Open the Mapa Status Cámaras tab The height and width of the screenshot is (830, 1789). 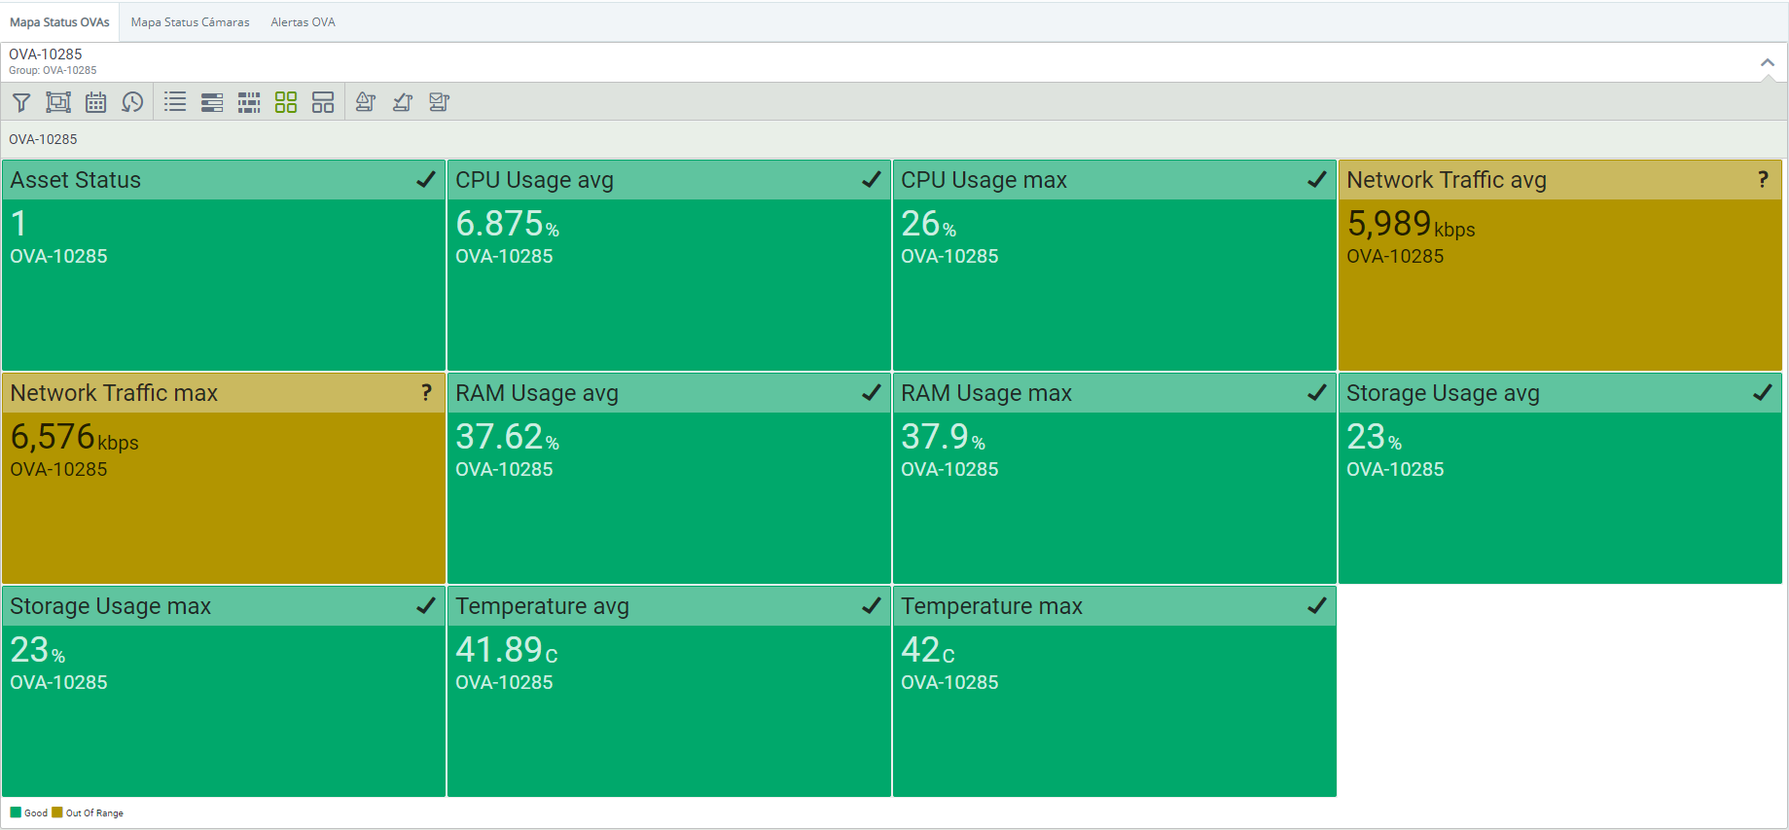190,22
